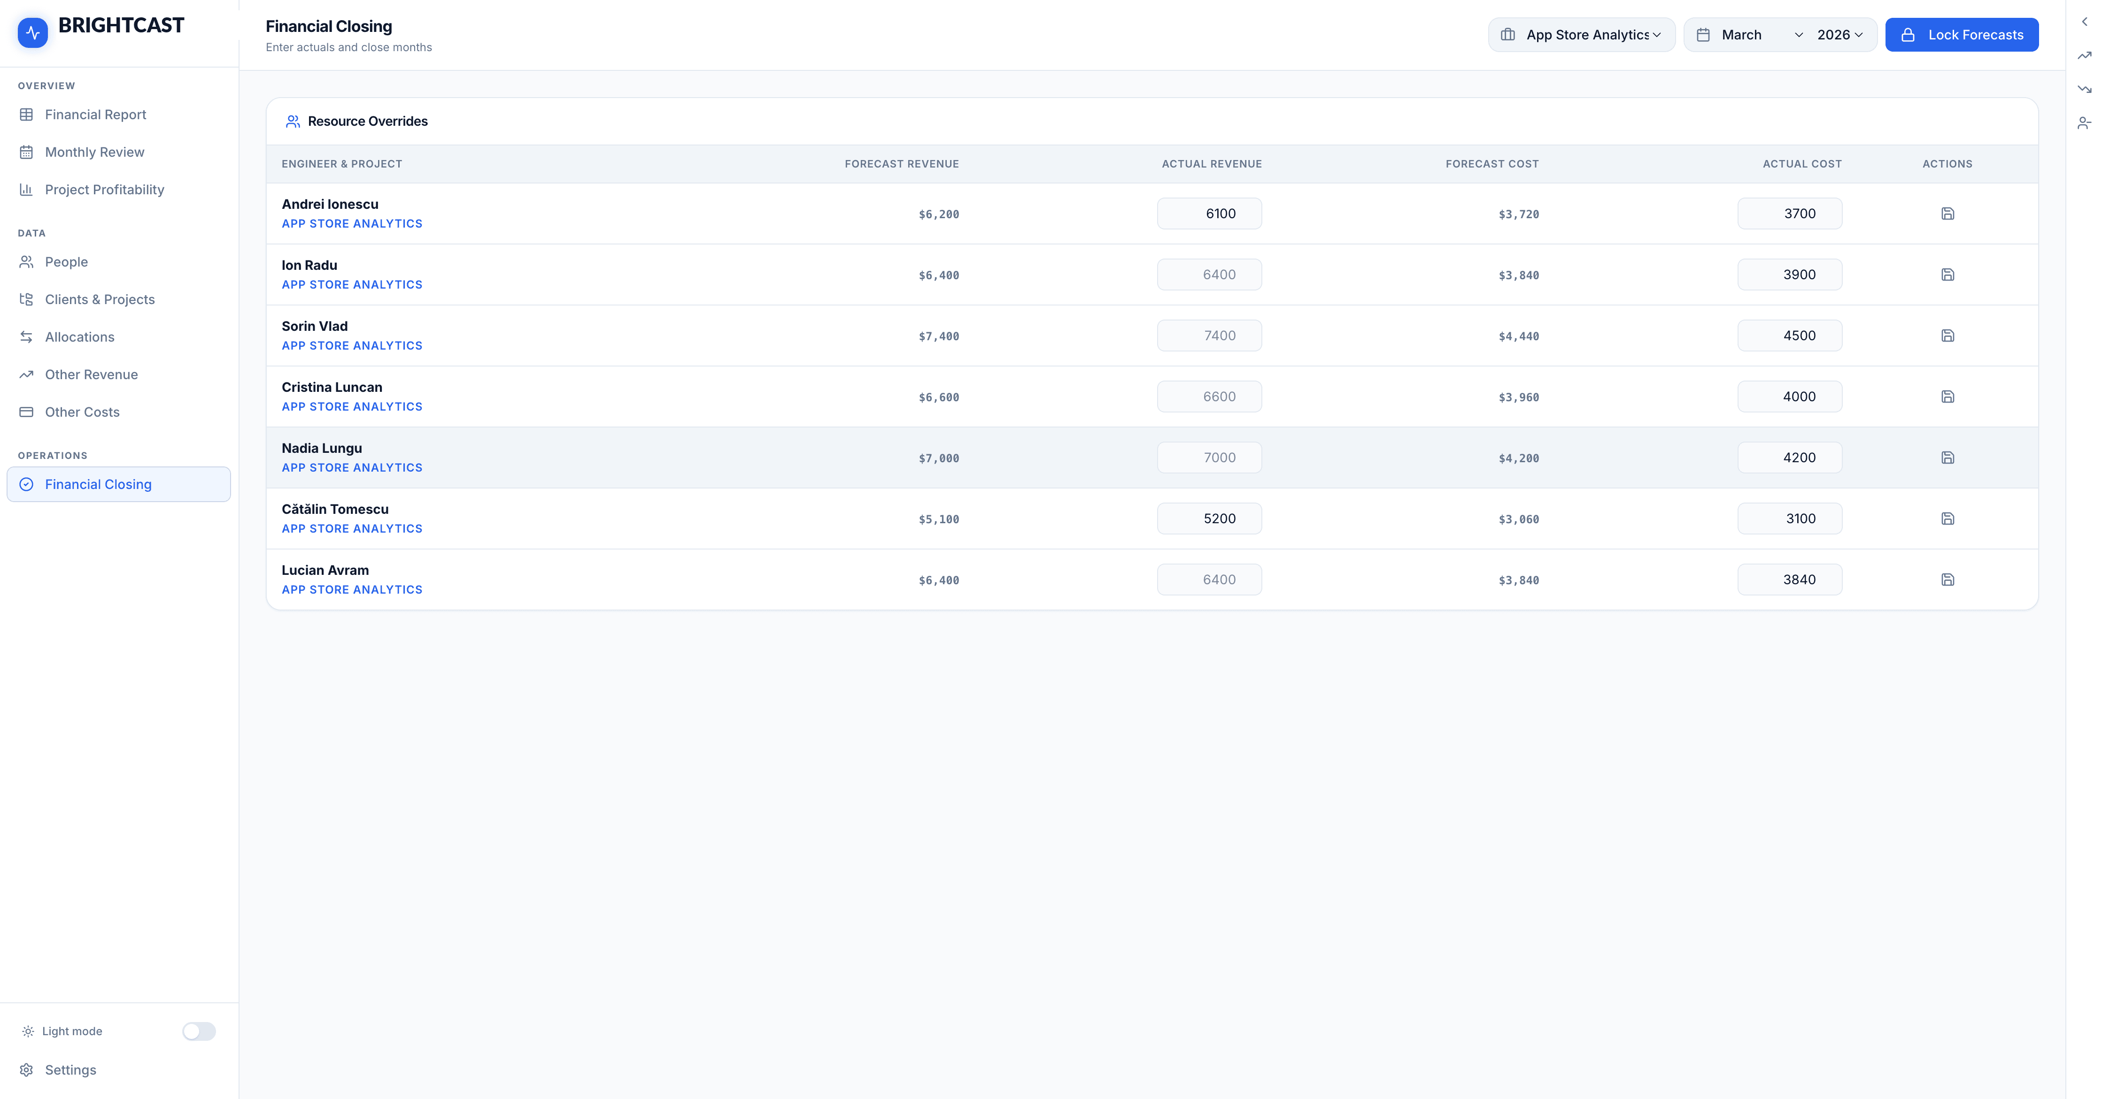This screenshot has width=2102, height=1099.
Task: Go to Monthly Review page
Action: (95, 153)
